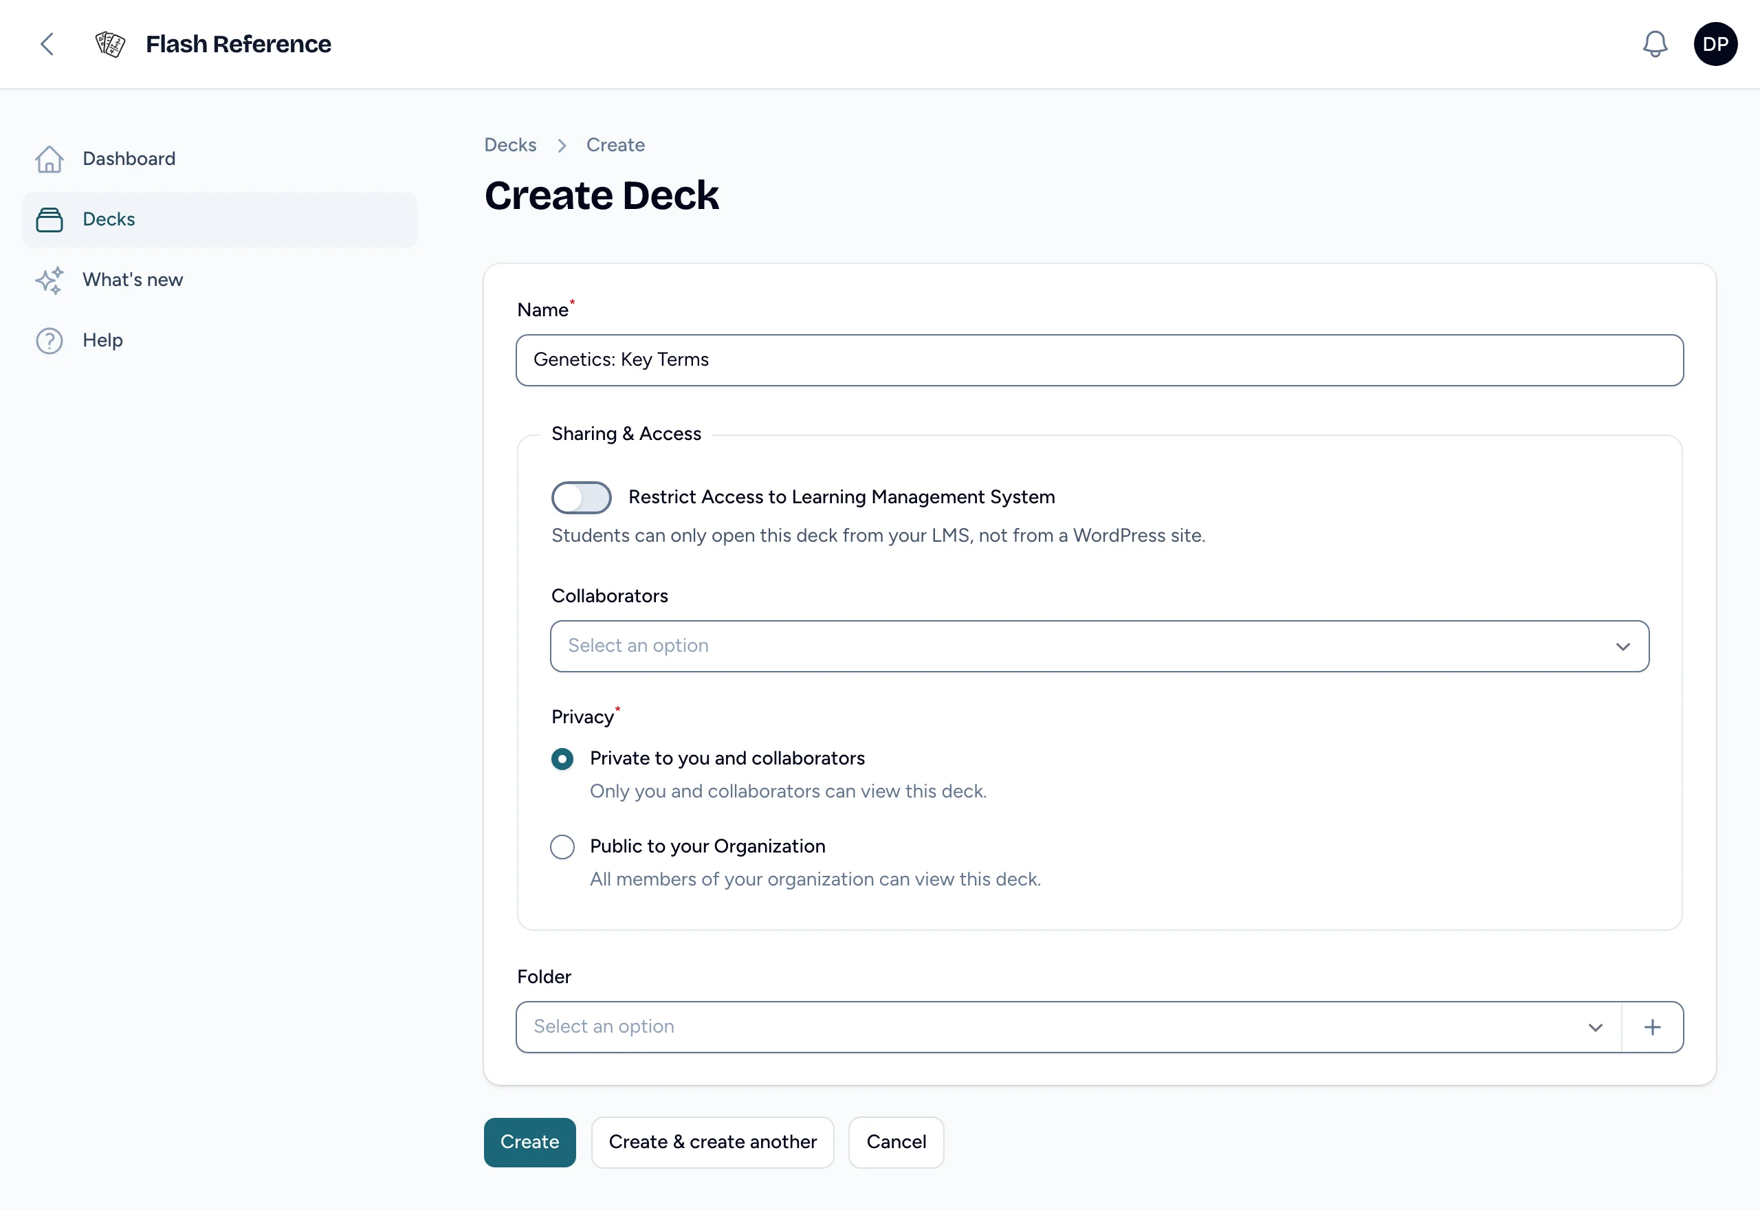The image size is (1760, 1210).
Task: Click Create & create another button
Action: point(712,1143)
